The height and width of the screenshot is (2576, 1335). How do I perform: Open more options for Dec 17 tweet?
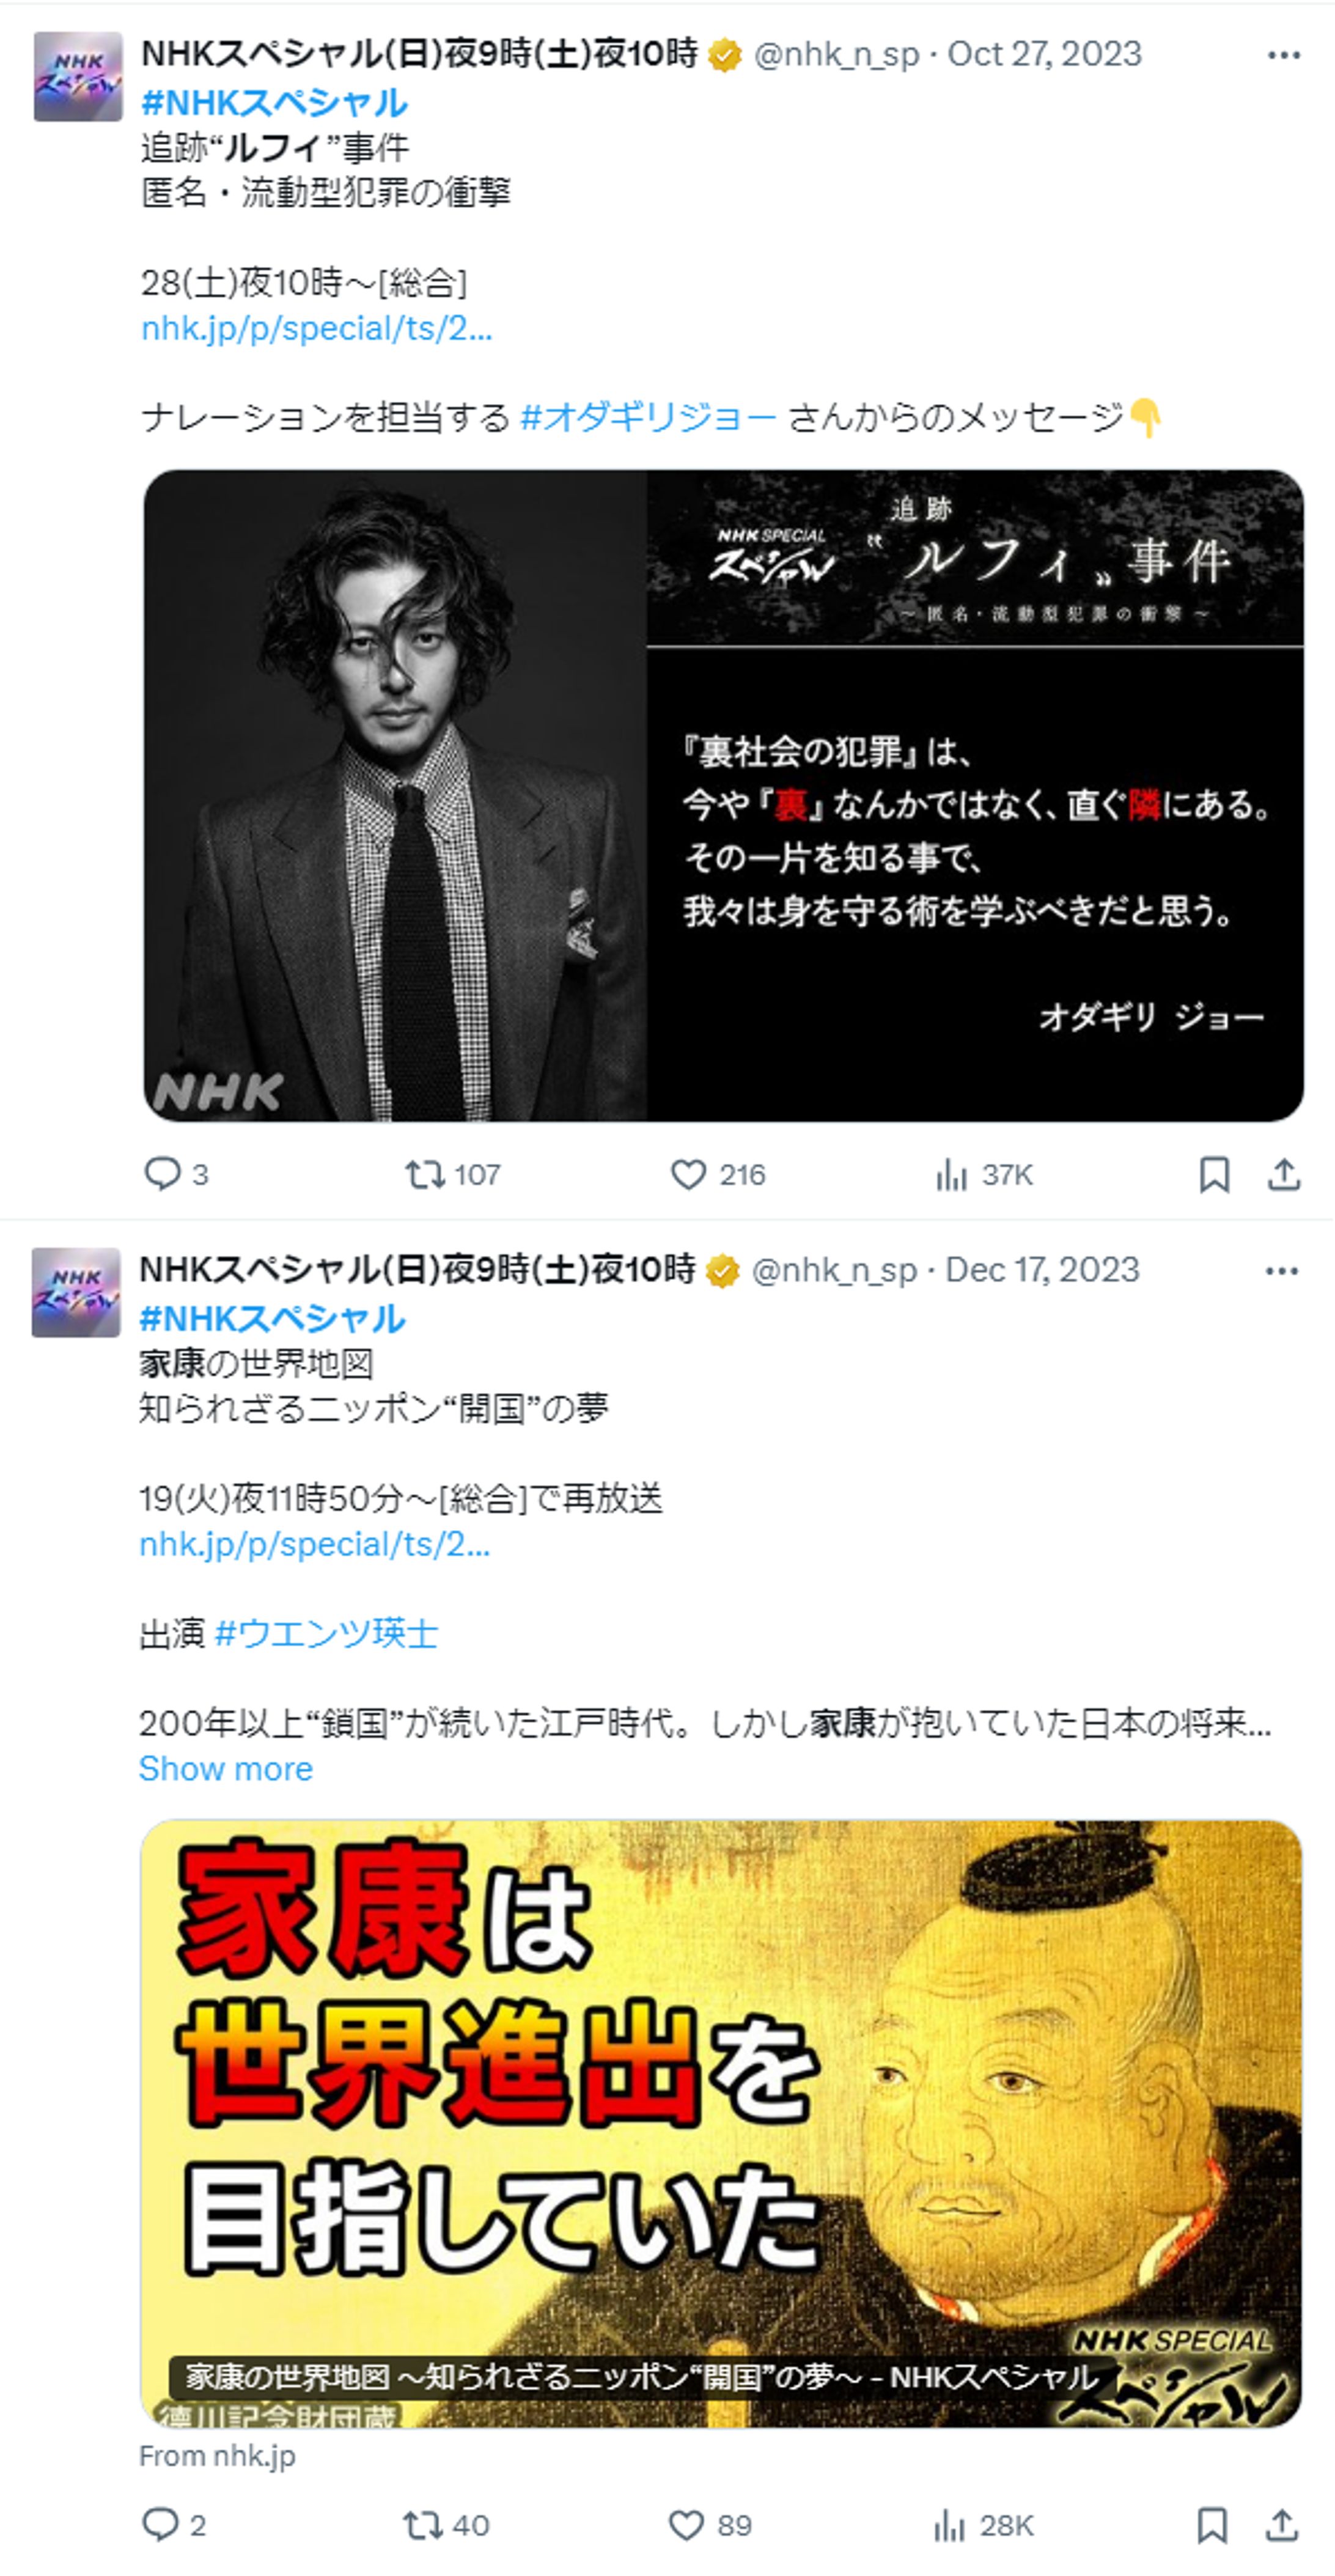[1282, 1270]
